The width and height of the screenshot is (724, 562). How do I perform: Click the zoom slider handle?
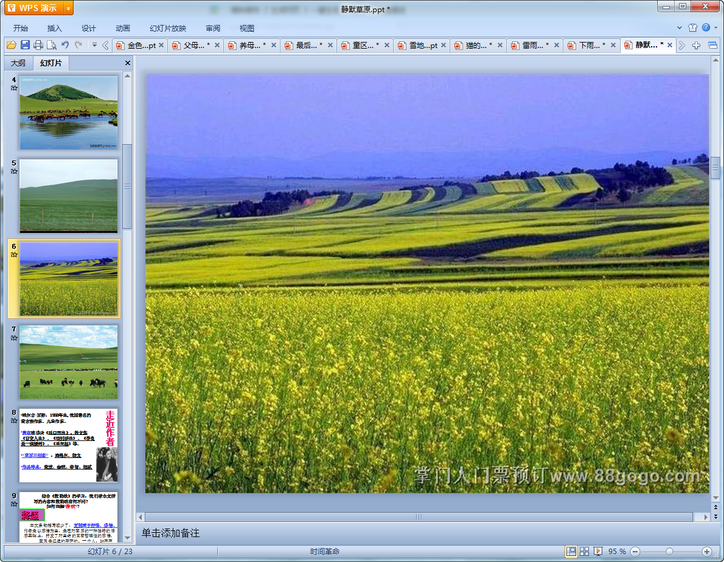pyautogui.click(x=669, y=551)
